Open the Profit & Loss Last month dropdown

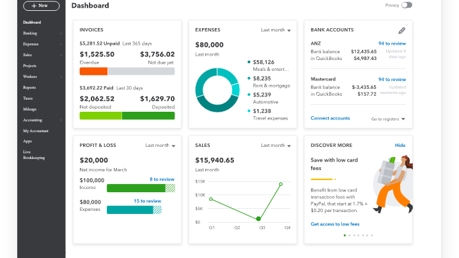tap(160, 146)
